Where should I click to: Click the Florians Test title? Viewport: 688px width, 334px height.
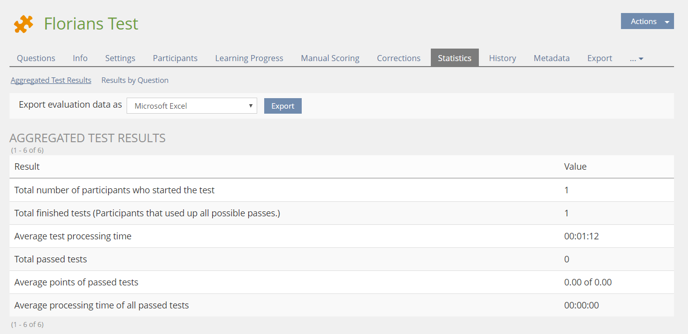(x=91, y=24)
